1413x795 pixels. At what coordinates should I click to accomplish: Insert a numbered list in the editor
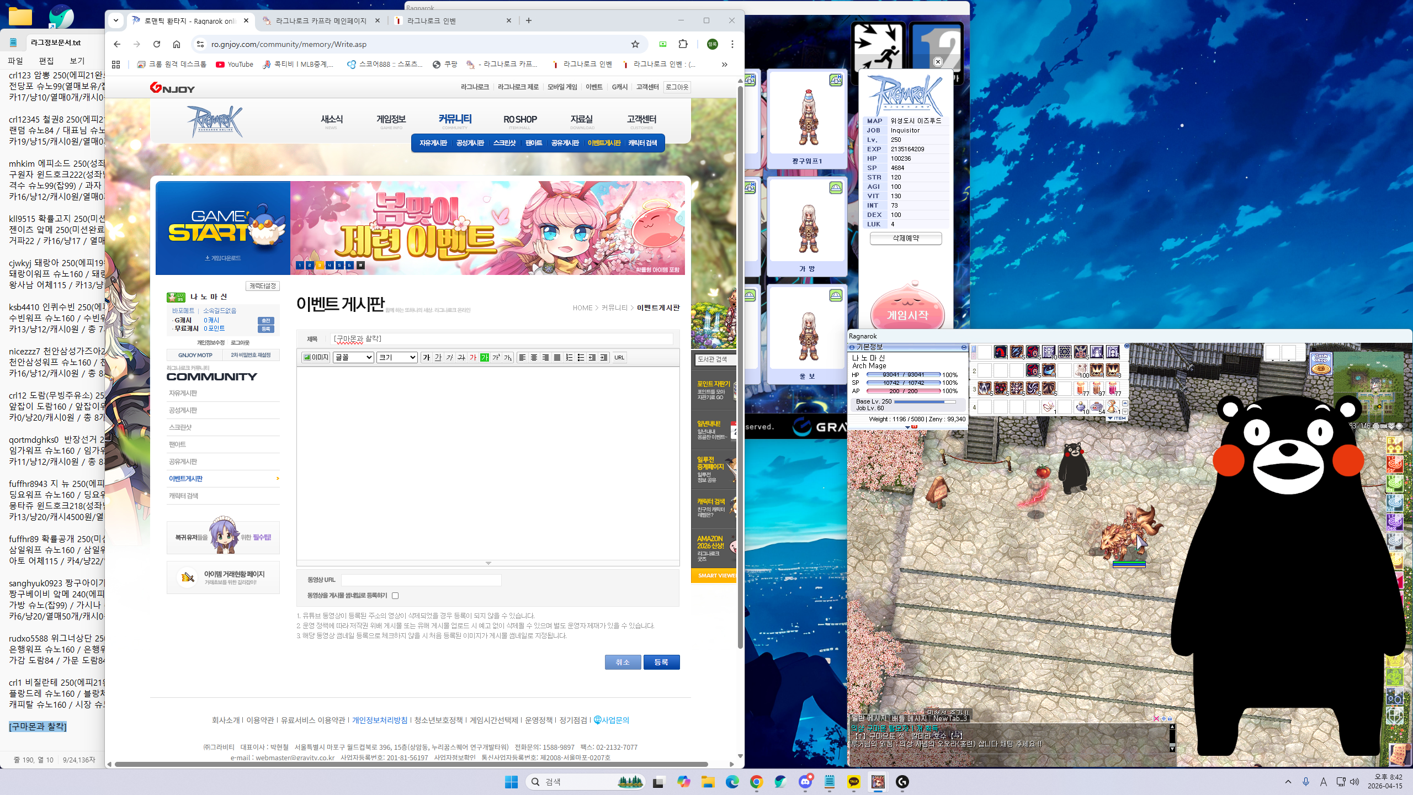click(569, 357)
